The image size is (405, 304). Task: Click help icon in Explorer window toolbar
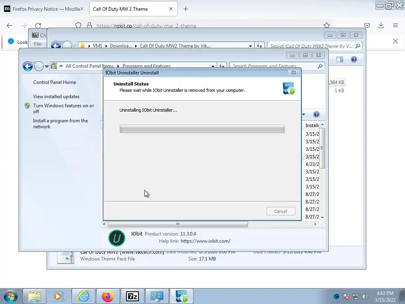pyautogui.click(x=354, y=59)
